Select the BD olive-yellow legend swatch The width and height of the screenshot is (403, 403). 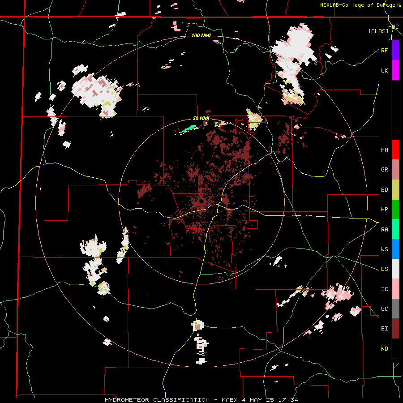pyautogui.click(x=395, y=189)
